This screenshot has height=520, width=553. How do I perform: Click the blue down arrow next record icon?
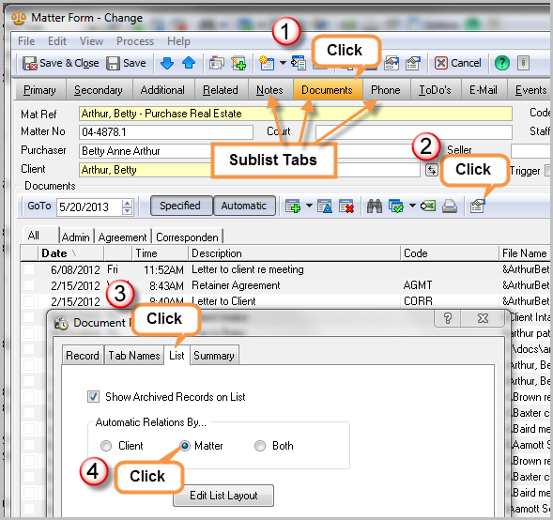tap(167, 63)
